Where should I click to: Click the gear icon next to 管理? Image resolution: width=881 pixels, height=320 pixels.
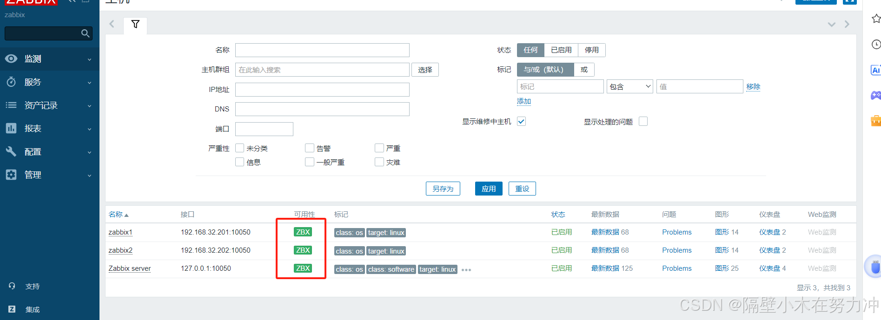(x=11, y=175)
